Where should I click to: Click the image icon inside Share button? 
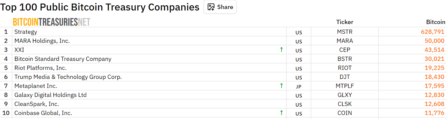211,7
